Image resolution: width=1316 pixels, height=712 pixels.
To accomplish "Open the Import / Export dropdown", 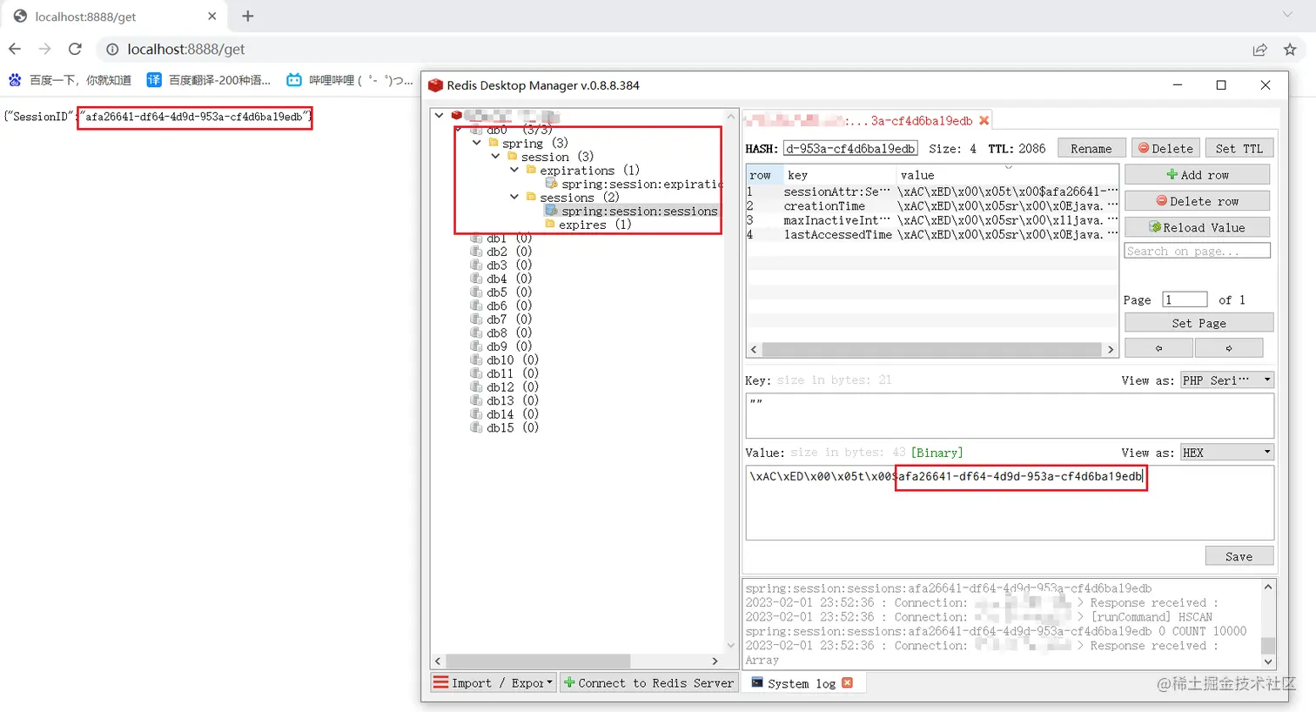I will [x=493, y=683].
